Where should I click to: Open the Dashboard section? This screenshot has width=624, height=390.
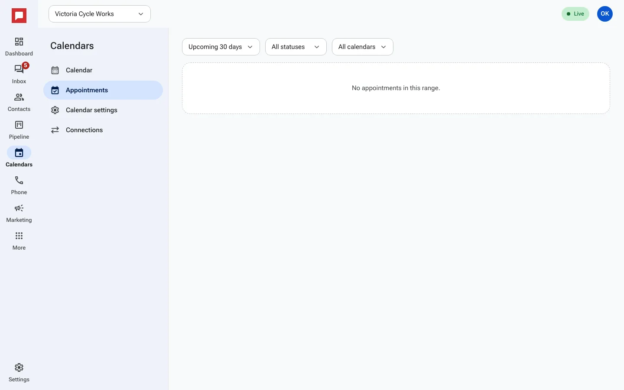pos(19,47)
